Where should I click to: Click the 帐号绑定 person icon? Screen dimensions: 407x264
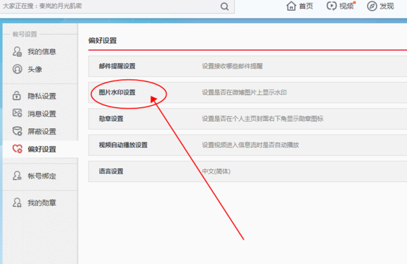tap(17, 176)
